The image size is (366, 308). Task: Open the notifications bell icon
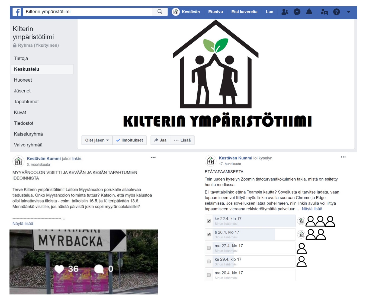309,12
